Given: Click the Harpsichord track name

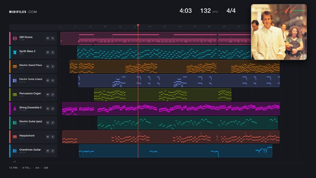Looking at the screenshot, I should tap(27, 136).
